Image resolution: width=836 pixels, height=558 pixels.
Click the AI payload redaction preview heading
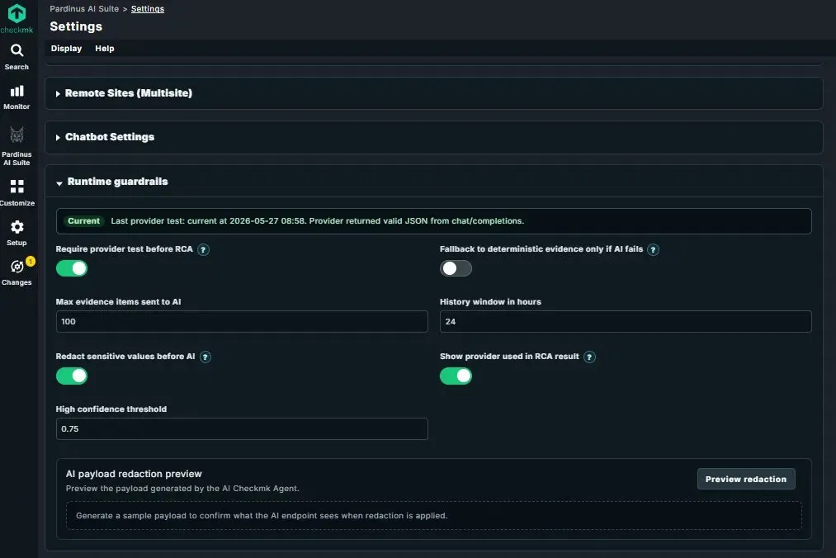click(x=134, y=474)
